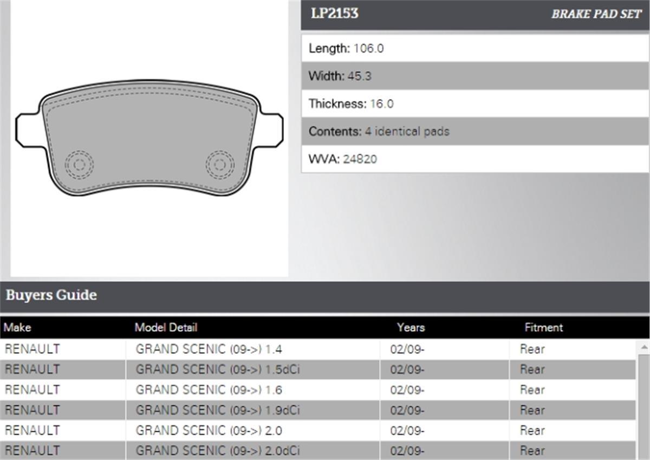Image resolution: width=650 pixels, height=460 pixels.
Task: Select the GRAND SCENIC (09->) 1.5dCi cell
Action: pyautogui.click(x=253, y=370)
